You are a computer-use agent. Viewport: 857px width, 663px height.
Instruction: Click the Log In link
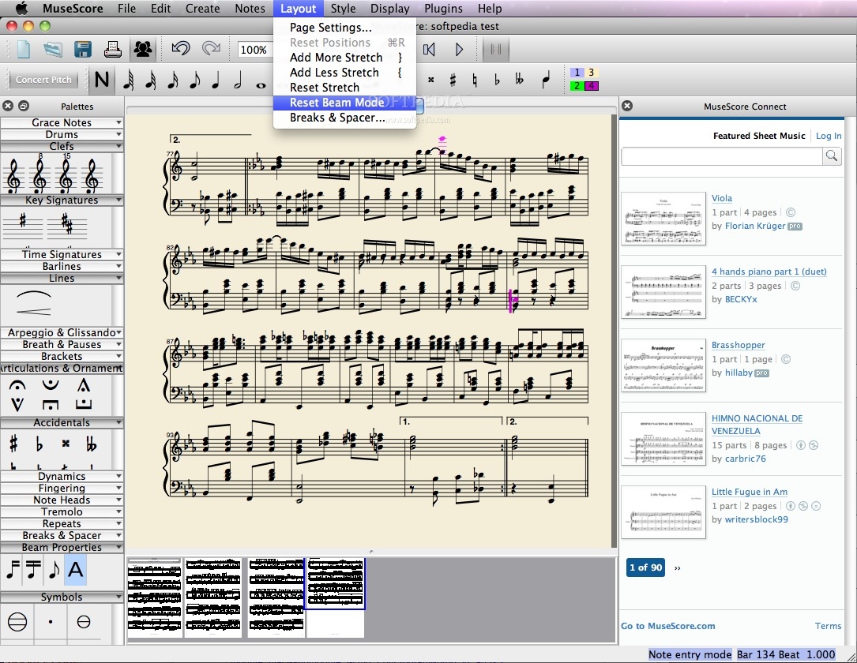(x=828, y=136)
